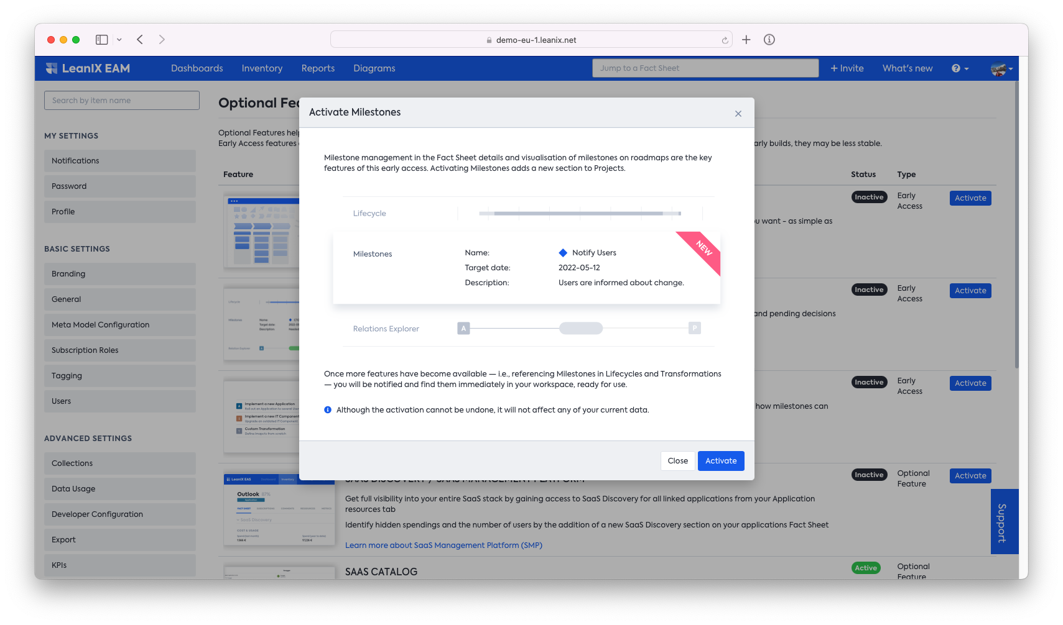Open Notifications settings

[x=120, y=161]
